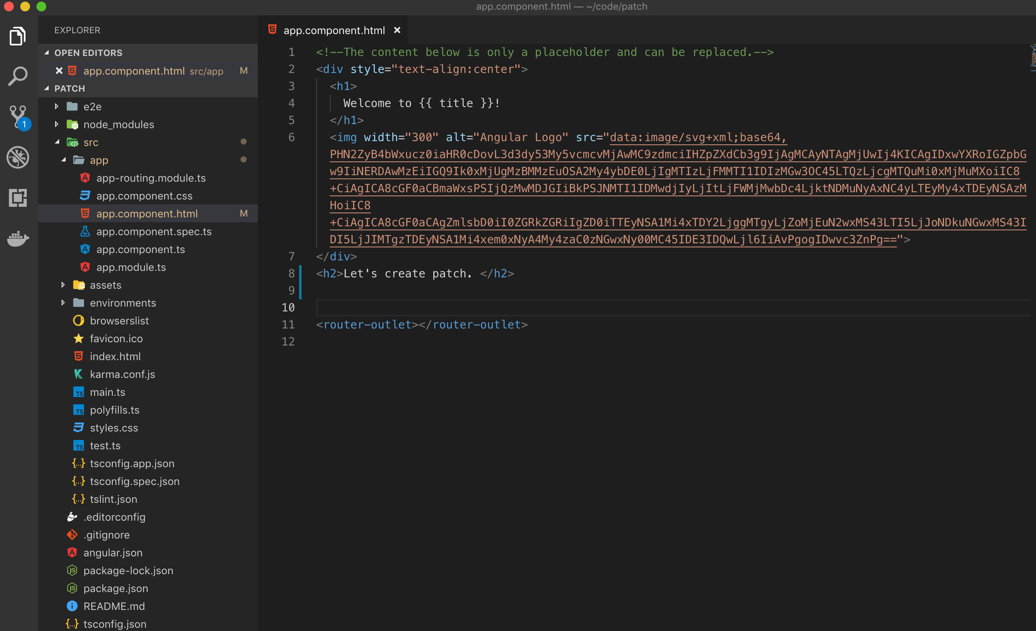Screen dimensions: 1036x631
Task: Open the Debug view icon
Action: tap(17, 157)
